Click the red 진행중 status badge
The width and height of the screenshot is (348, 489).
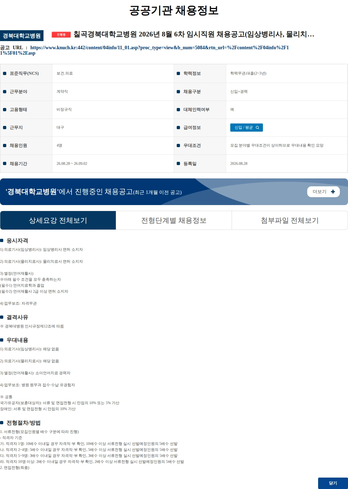pyautogui.click(x=61, y=35)
